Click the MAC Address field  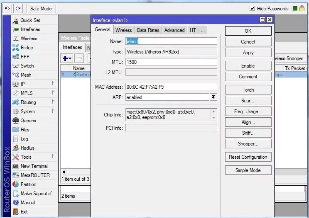tap(171, 87)
